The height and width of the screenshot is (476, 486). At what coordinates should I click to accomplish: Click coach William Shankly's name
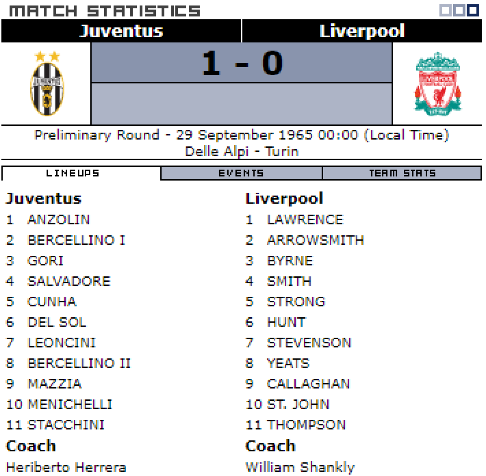(300, 467)
